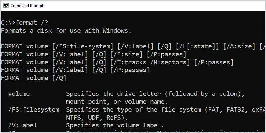The image size is (266, 133).
Task: Click the volume parameter name in the description list
Action: coord(19,94)
